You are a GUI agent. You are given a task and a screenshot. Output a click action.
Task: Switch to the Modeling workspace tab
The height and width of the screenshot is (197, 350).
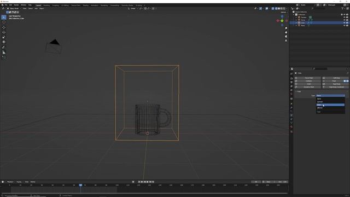tap(46, 5)
